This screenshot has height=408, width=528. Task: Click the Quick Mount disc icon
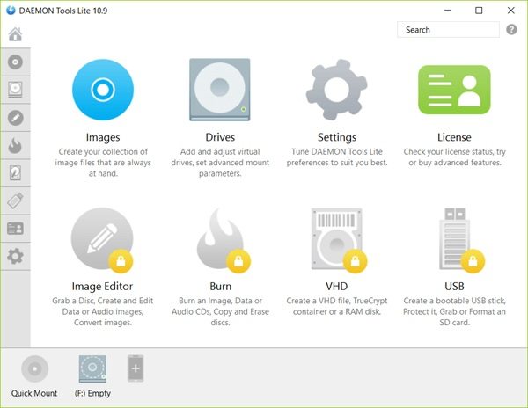tap(34, 368)
